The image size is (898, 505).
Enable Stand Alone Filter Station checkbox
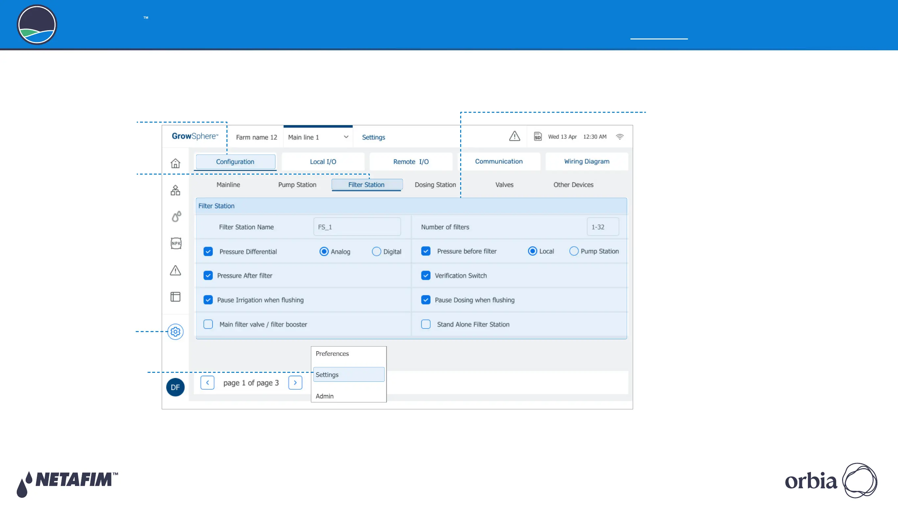click(x=426, y=325)
